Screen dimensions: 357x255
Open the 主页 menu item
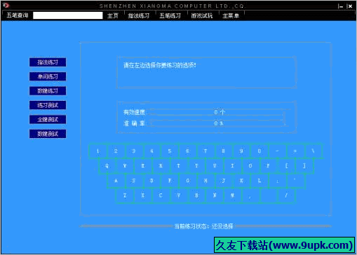pyautogui.click(x=113, y=16)
